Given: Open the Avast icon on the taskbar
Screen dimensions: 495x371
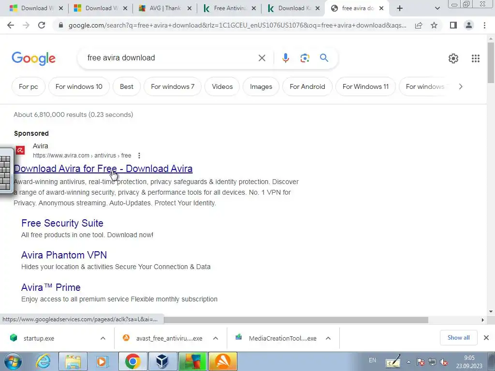Looking at the screenshot, I should click(x=222, y=361).
